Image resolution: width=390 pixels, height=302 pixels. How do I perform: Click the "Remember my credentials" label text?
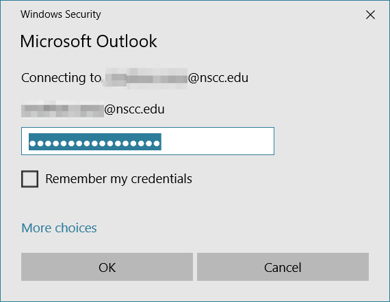[118, 179]
